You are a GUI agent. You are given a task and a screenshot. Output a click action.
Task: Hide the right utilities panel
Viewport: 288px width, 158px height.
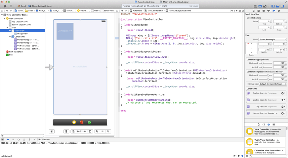pyautogui.click(x=282, y=6)
